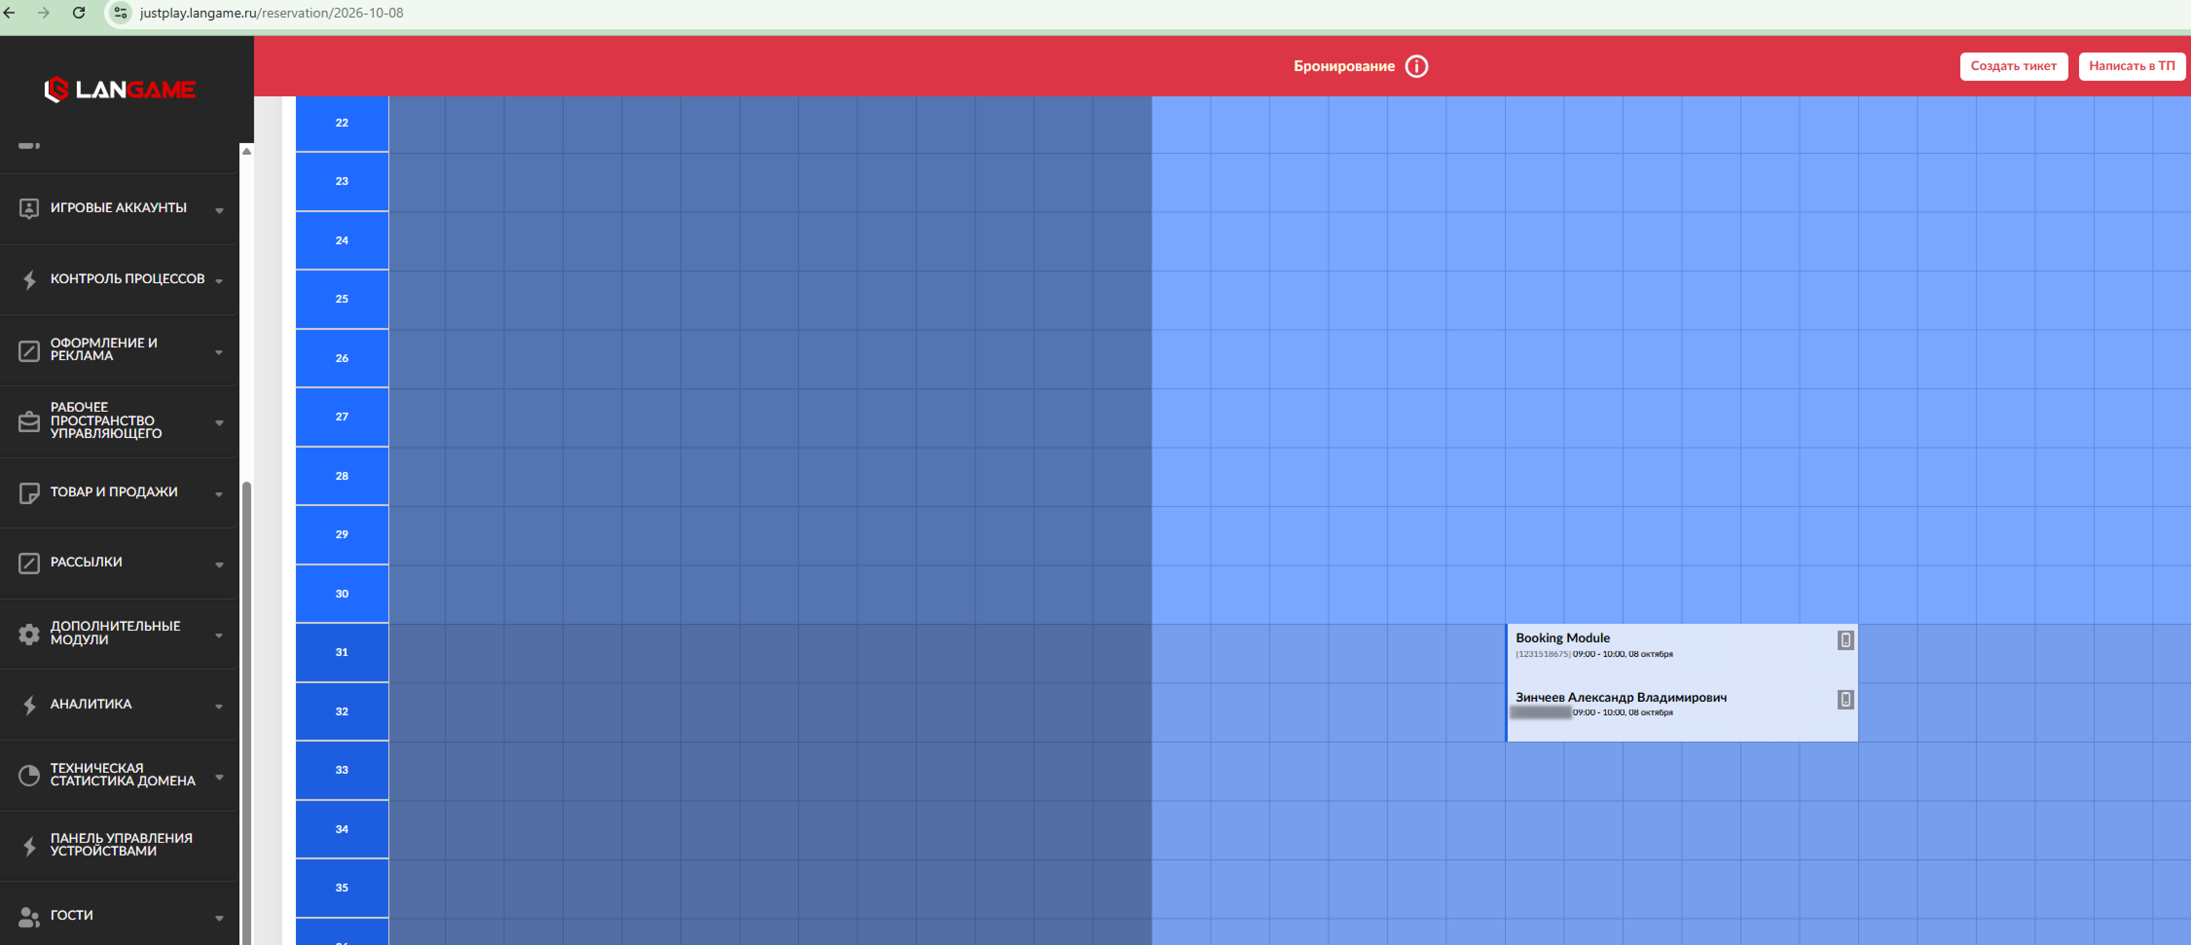
Task: Click the Оформление и реклама icon
Action: 29,350
